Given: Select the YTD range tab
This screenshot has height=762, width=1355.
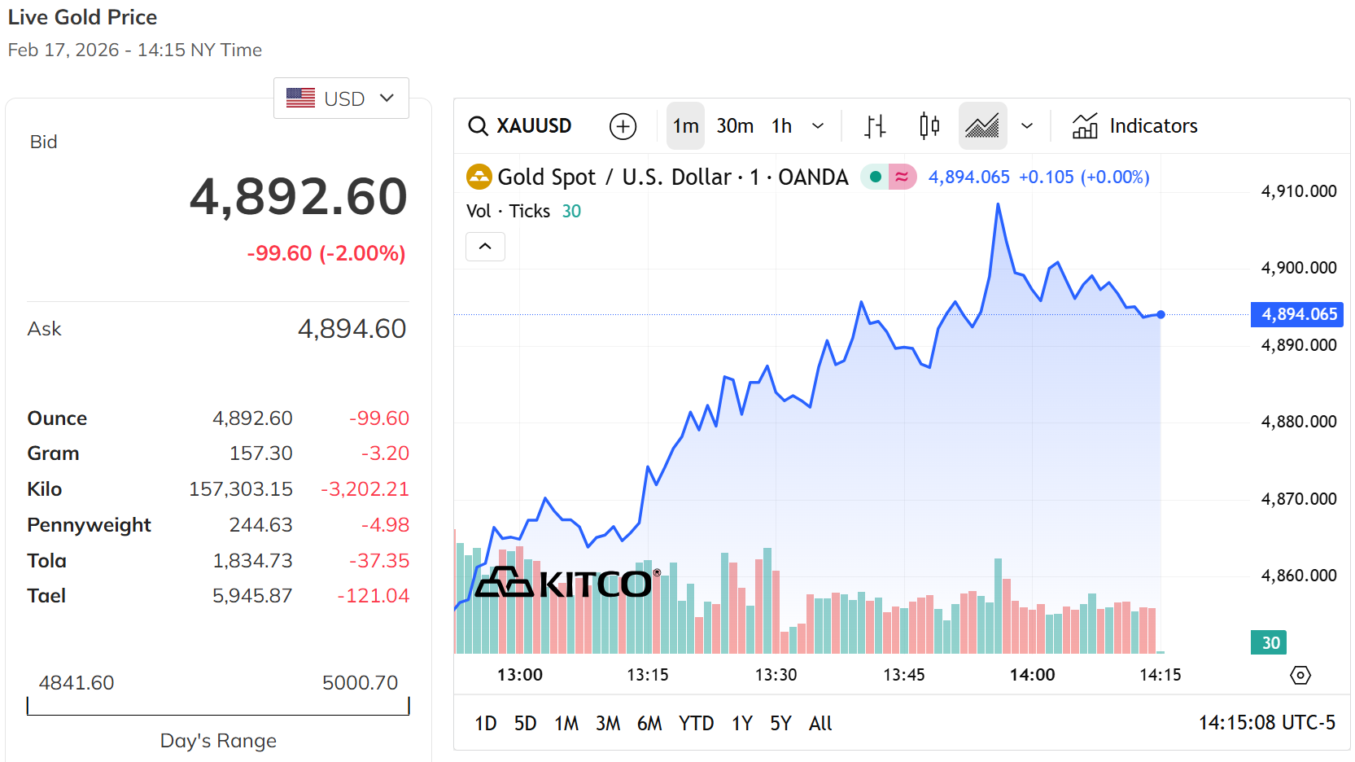Looking at the screenshot, I should tap(696, 723).
